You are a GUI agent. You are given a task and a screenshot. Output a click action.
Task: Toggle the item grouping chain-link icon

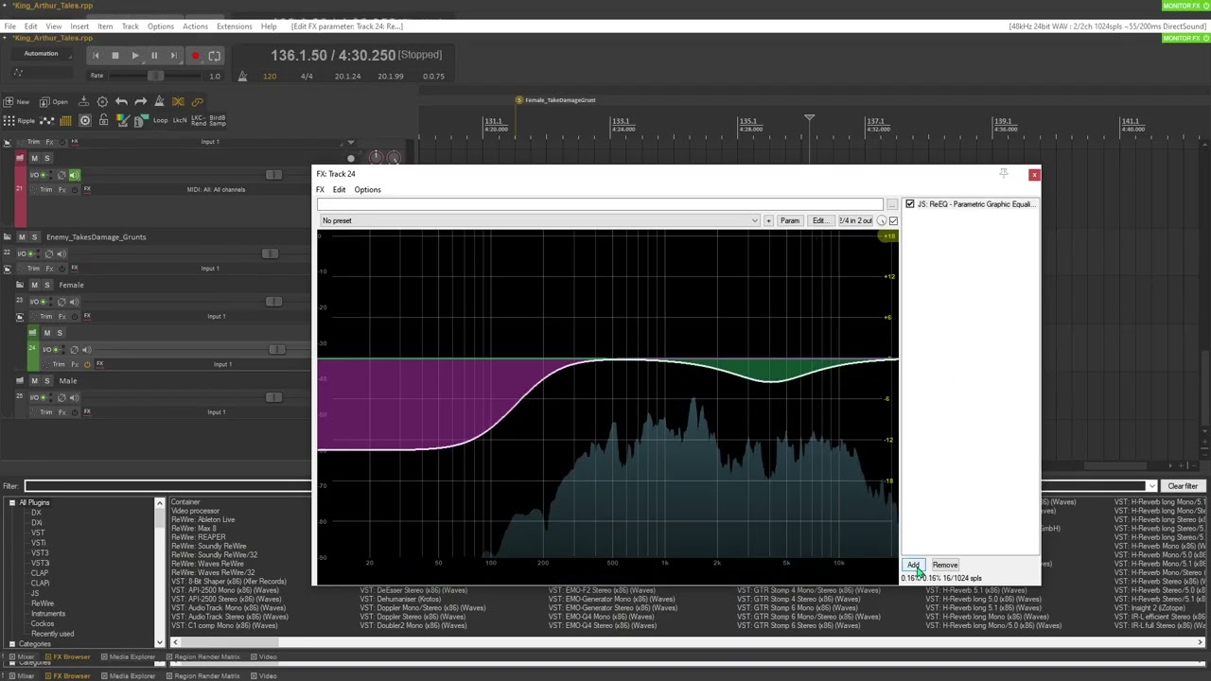(x=197, y=101)
